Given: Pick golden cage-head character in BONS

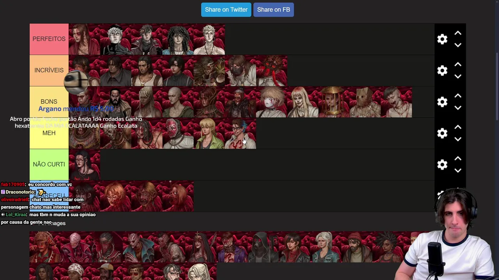Looking at the screenshot, I should [334, 102].
